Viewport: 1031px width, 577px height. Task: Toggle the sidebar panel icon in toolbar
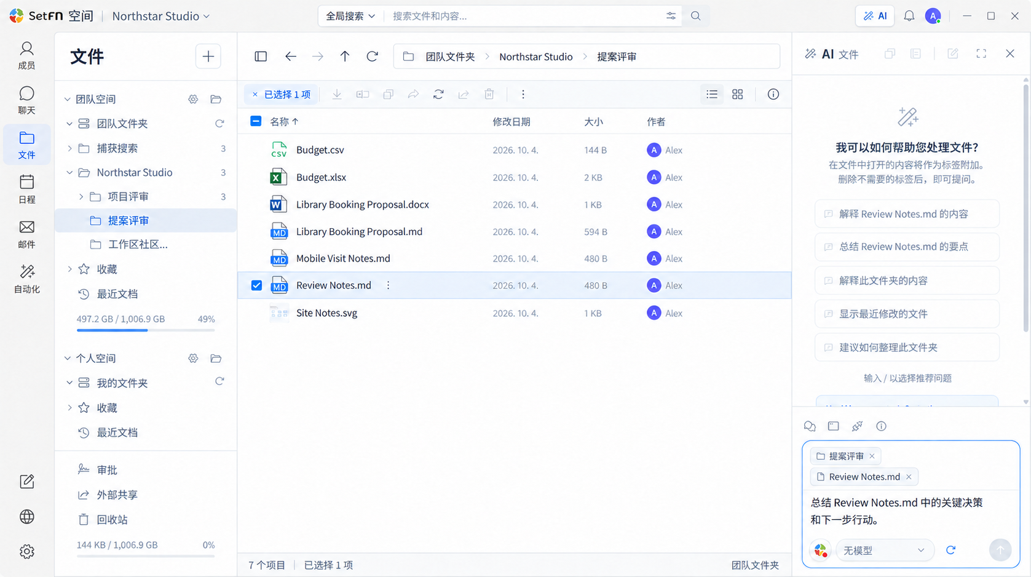[x=261, y=57]
